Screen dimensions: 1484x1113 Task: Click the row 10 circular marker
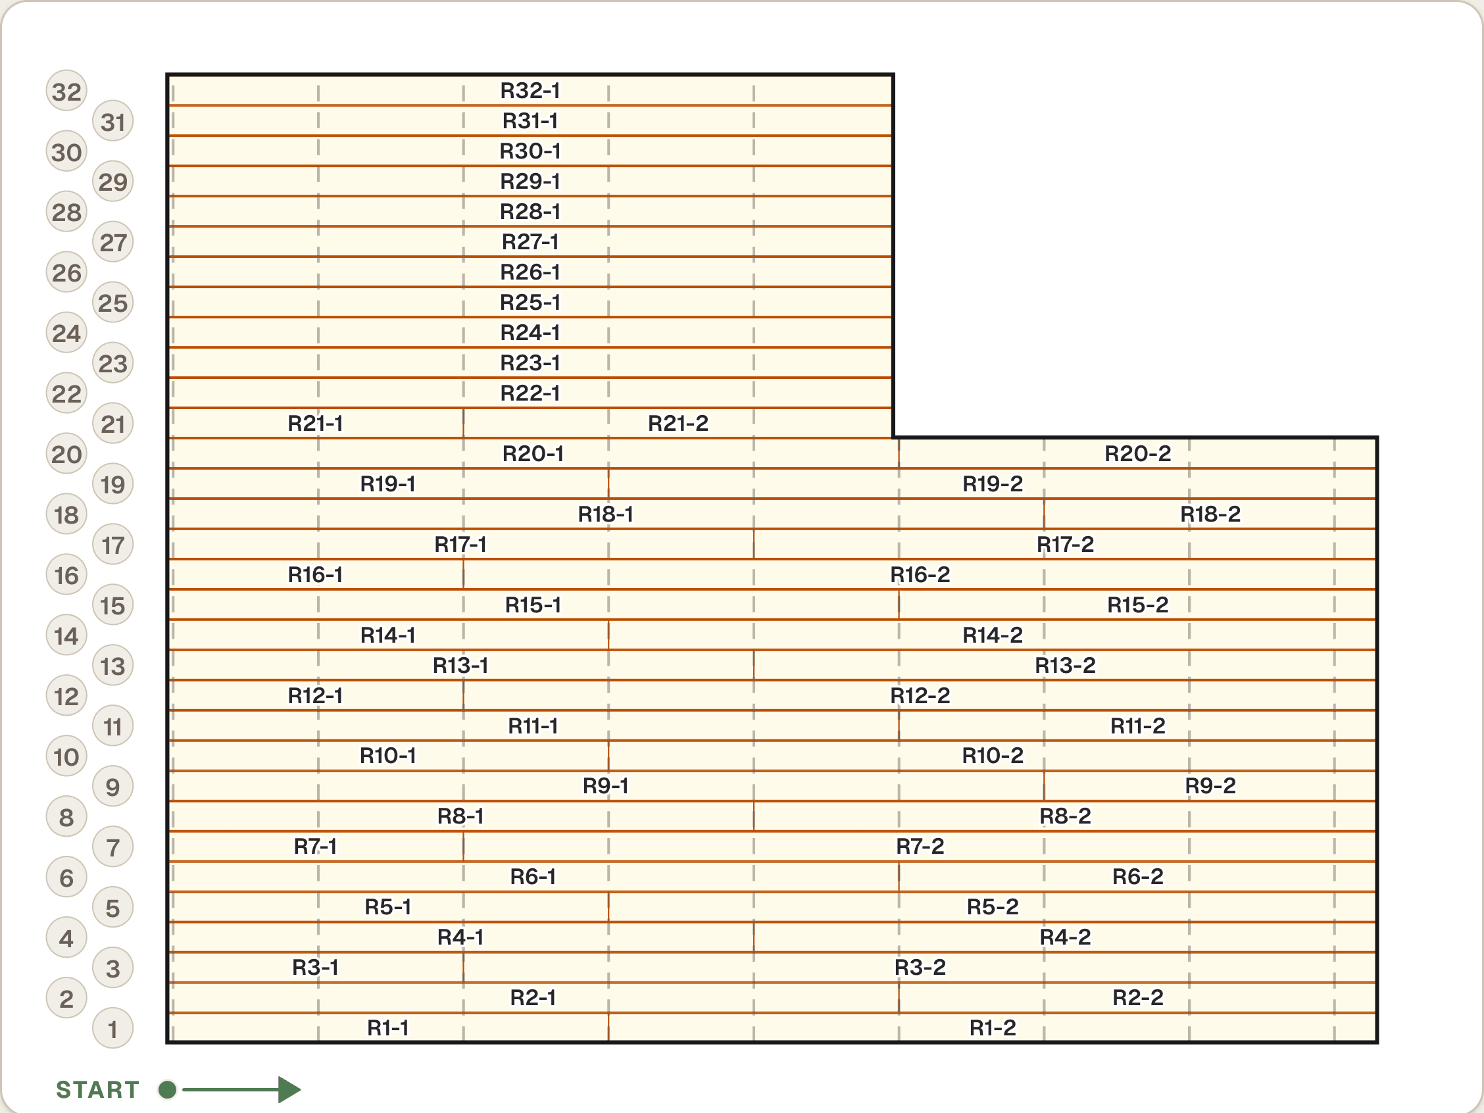tap(66, 756)
